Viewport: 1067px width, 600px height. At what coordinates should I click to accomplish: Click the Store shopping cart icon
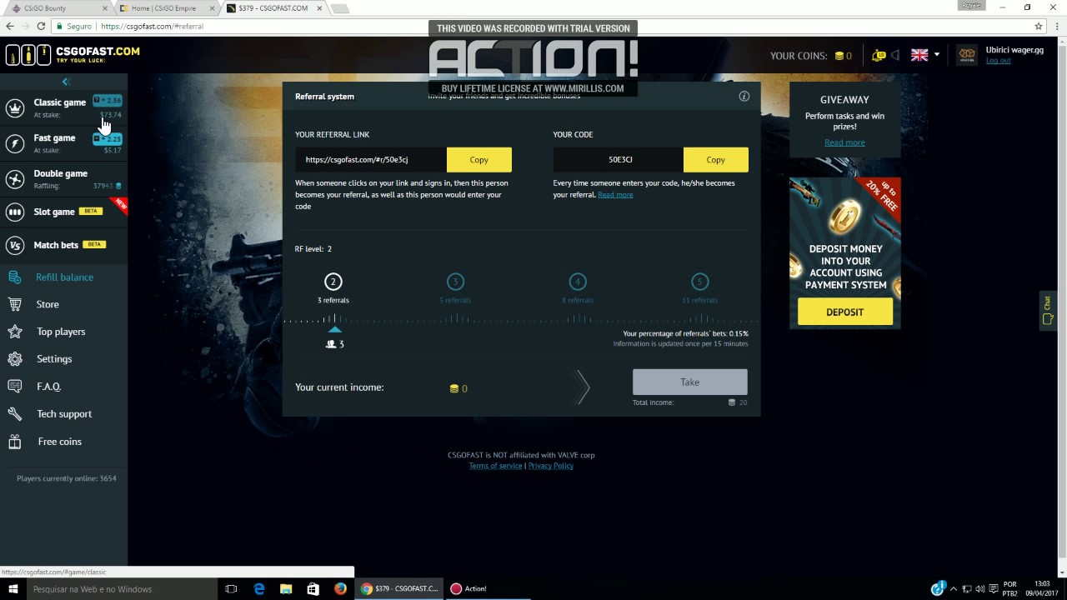pyautogui.click(x=15, y=304)
